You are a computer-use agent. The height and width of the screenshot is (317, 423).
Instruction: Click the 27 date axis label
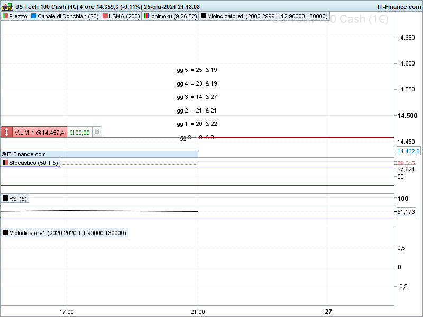328,311
